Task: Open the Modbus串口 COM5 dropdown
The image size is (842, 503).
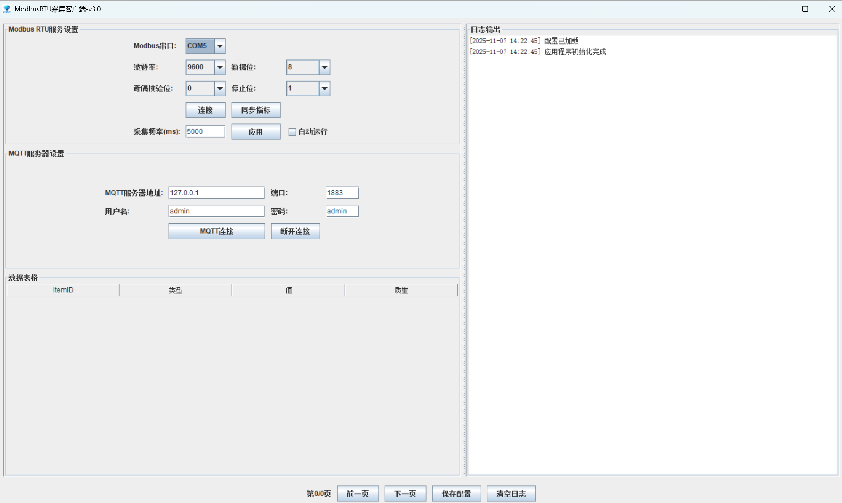Action: pos(220,46)
